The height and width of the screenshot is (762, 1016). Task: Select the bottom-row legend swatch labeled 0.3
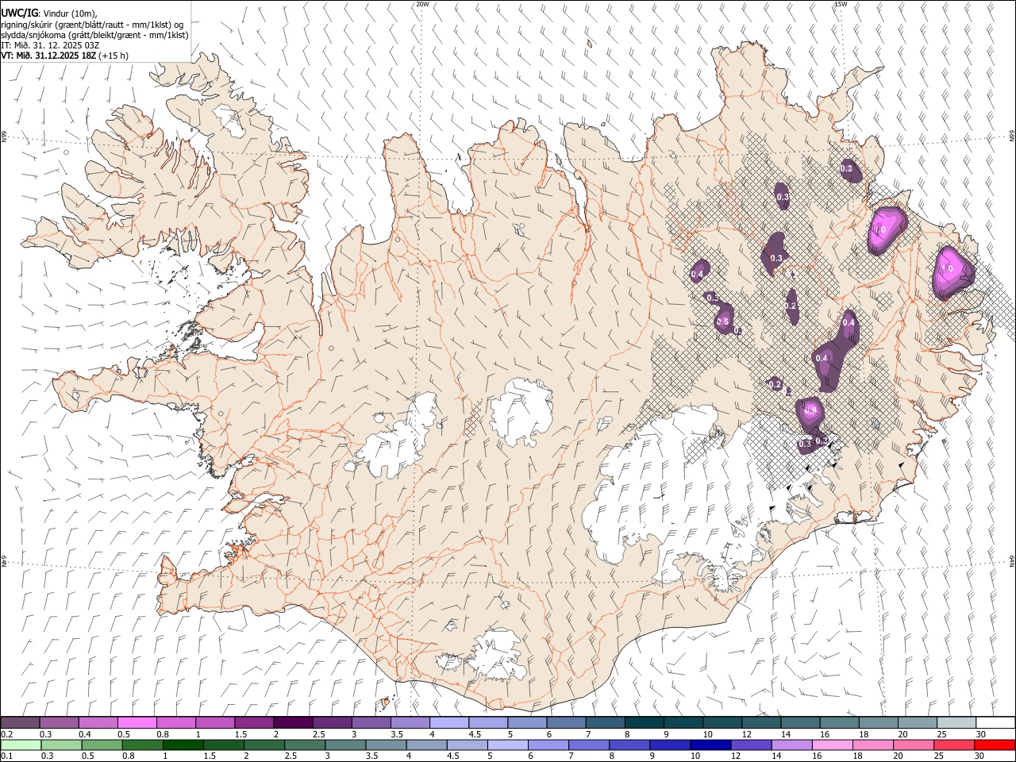(x=61, y=745)
